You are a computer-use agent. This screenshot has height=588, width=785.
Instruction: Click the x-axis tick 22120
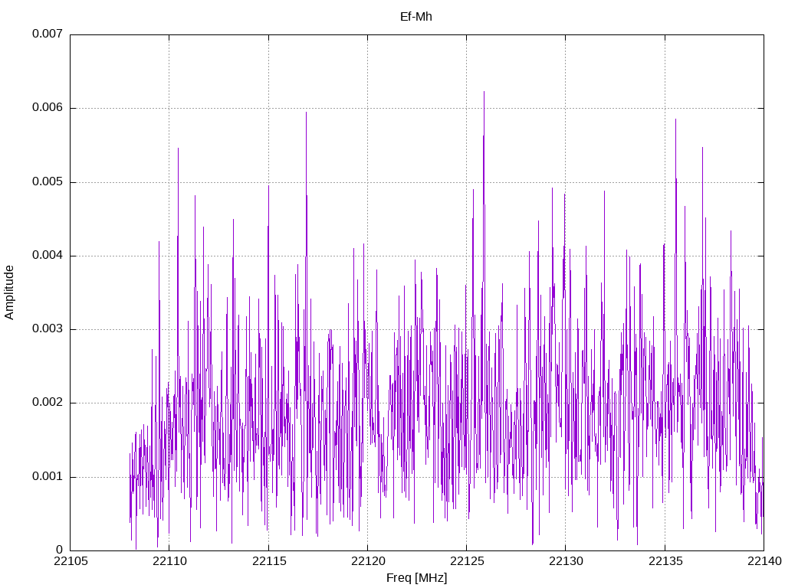coord(368,561)
